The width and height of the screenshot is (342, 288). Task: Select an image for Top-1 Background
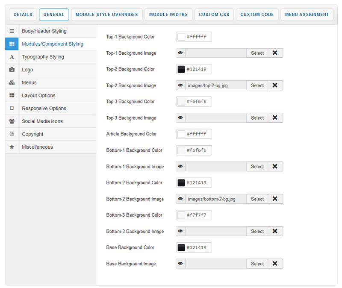pyautogui.click(x=257, y=53)
